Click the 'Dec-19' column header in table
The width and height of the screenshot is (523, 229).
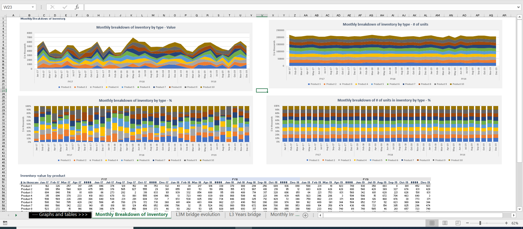coord(425,182)
